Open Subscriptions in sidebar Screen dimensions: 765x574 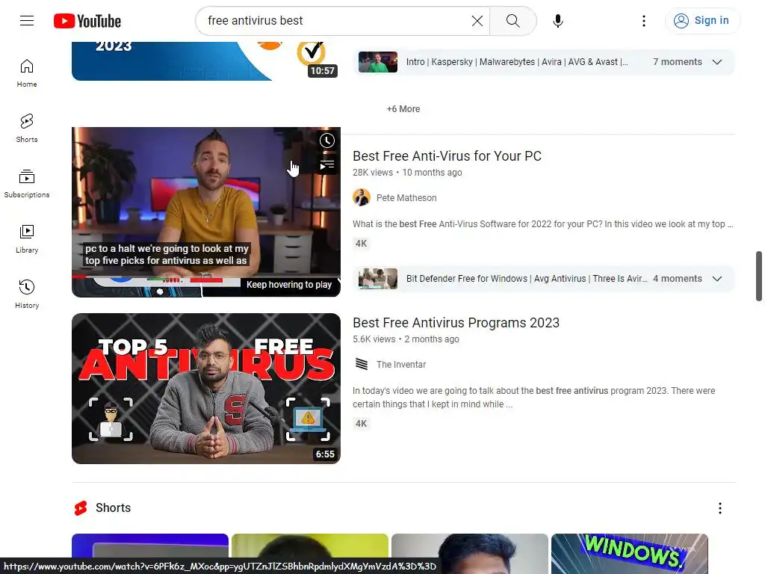[x=27, y=184]
